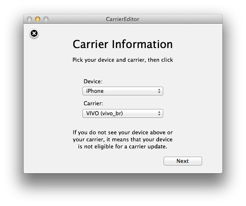Click the 'Carrier:' field label
The height and width of the screenshot is (206, 246).
[93, 104]
